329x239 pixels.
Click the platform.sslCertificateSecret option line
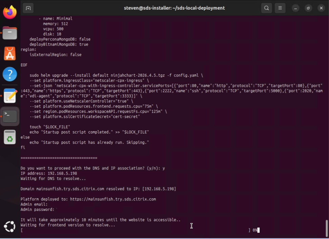point(85,117)
